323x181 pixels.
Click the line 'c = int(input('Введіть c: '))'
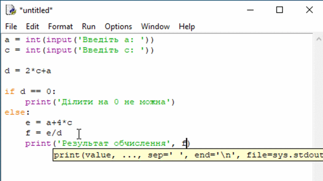[x=79, y=50]
